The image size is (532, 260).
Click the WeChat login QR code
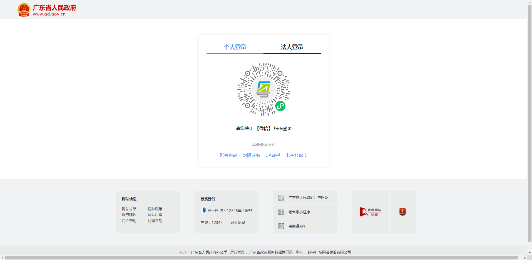coord(263,89)
